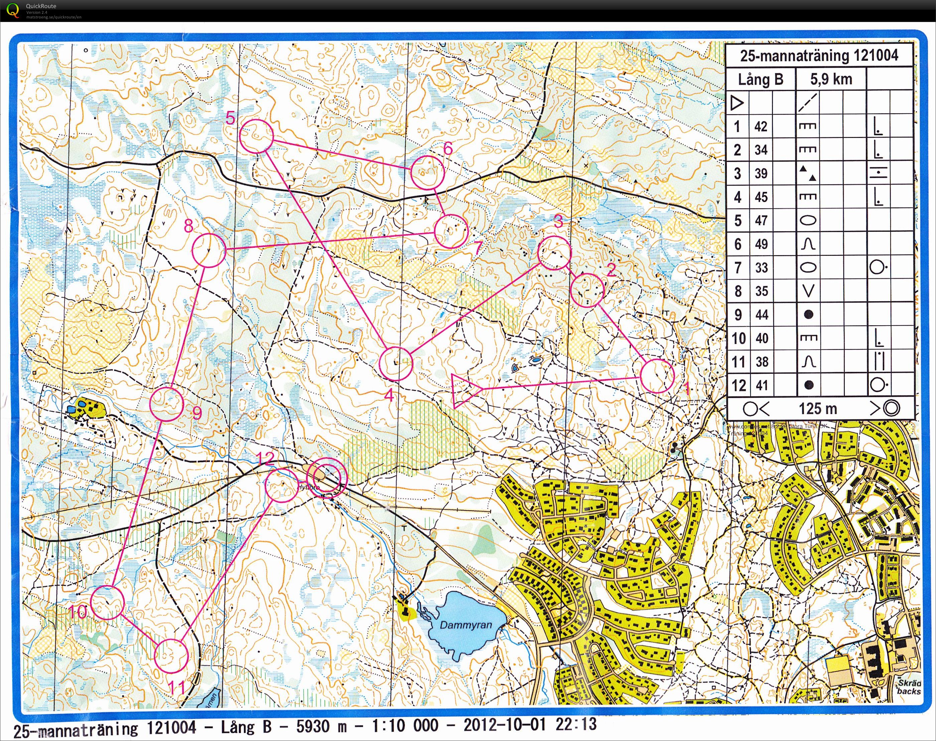Click magenta number 5 beside its control
The image size is (936, 741).
click(x=231, y=118)
